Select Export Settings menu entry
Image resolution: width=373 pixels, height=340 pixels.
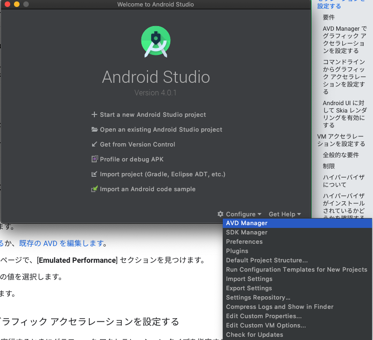(297, 288)
